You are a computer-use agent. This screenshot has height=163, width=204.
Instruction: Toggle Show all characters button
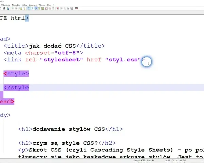[32, 8]
